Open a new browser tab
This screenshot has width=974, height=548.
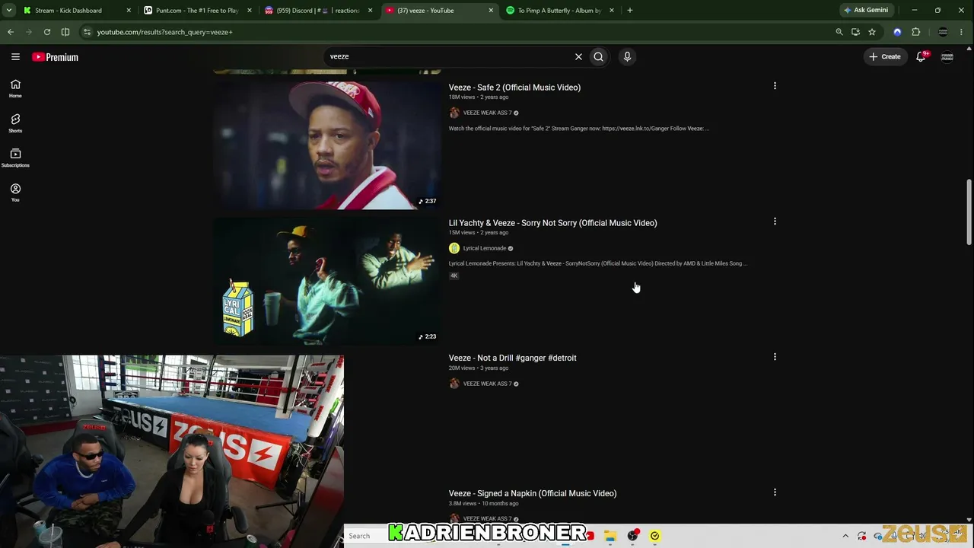[630, 11]
